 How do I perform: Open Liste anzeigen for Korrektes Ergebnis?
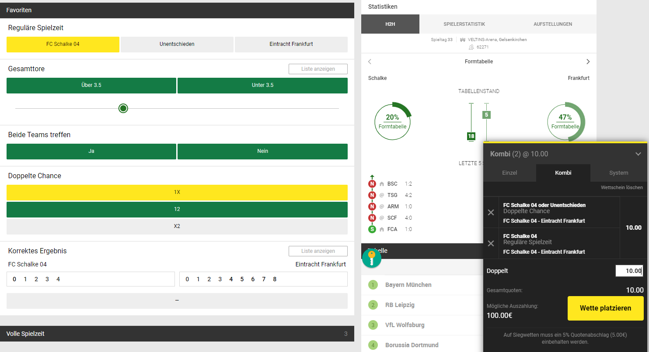(x=318, y=251)
